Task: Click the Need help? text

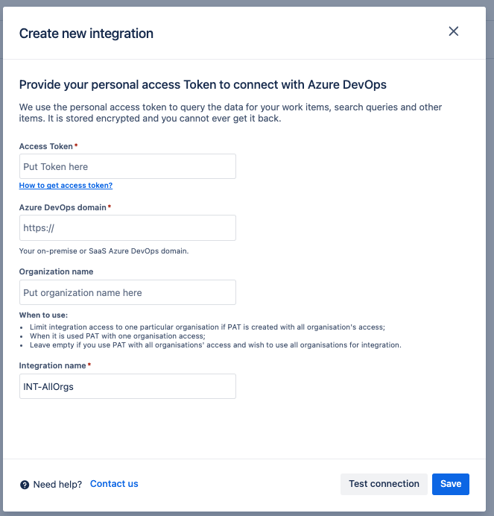Action: [57, 485]
